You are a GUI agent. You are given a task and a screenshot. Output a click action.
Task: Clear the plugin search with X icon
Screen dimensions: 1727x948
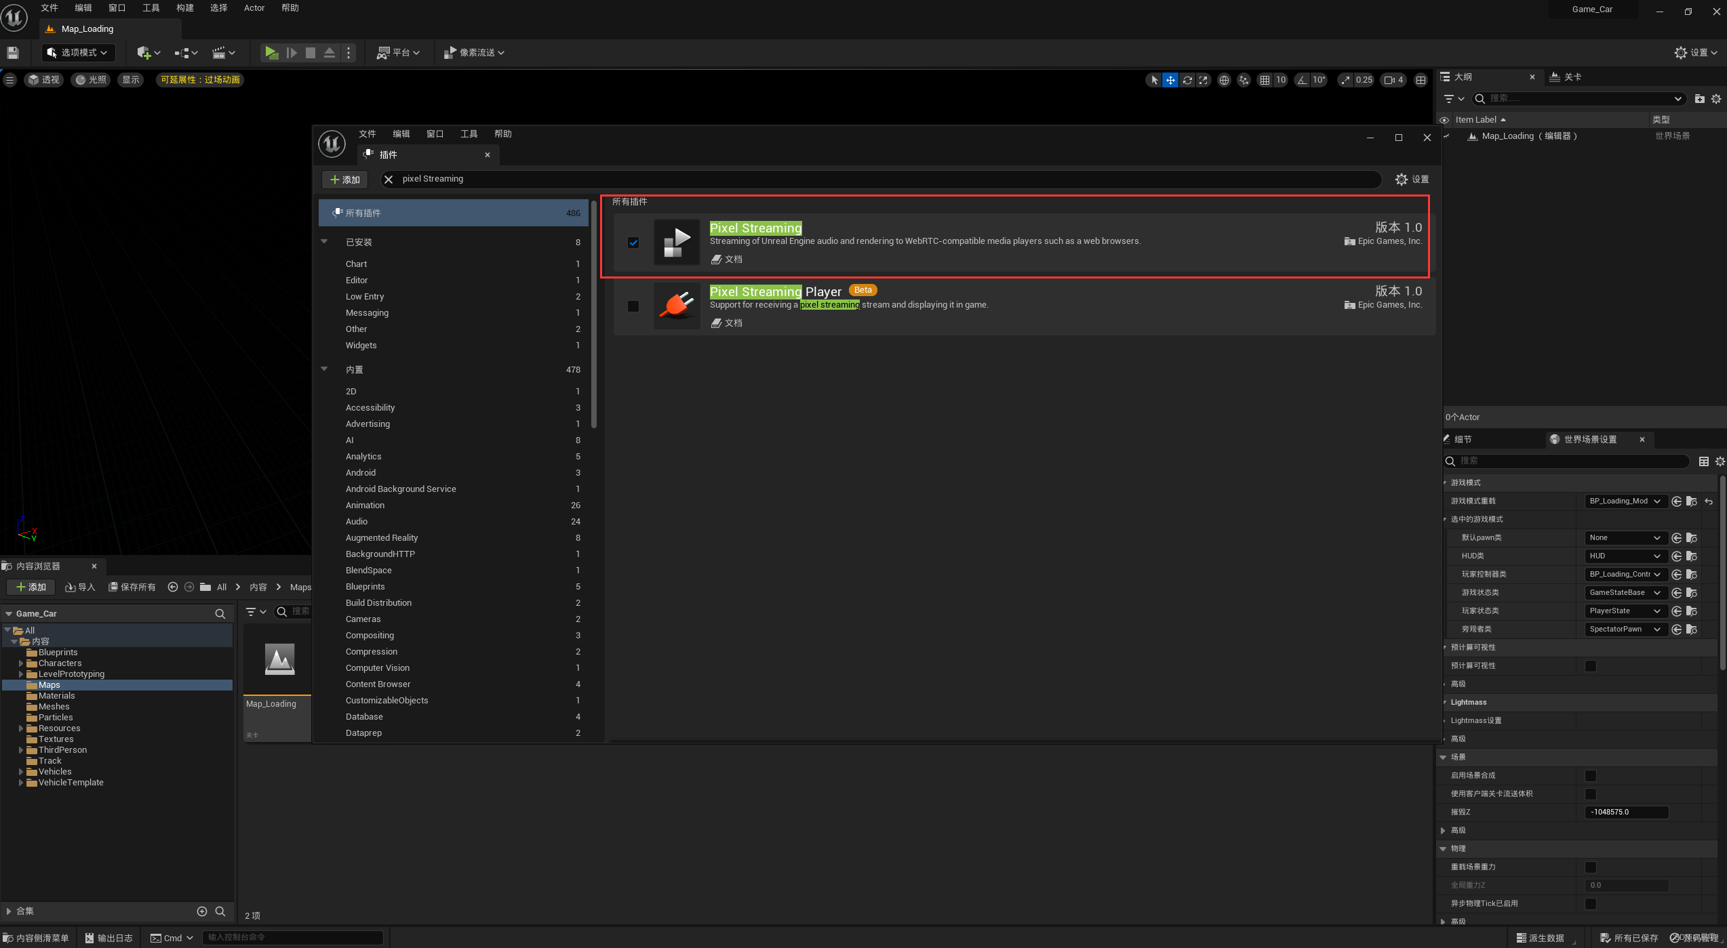pyautogui.click(x=389, y=180)
